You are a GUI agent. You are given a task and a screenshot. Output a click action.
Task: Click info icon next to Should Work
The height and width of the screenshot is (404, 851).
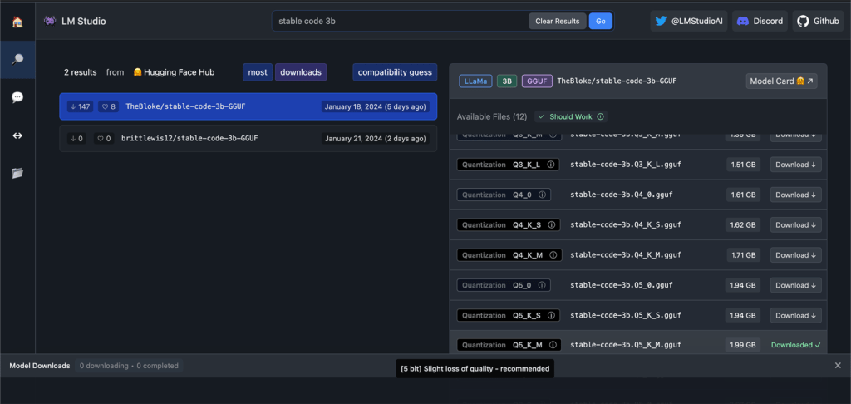pos(600,116)
